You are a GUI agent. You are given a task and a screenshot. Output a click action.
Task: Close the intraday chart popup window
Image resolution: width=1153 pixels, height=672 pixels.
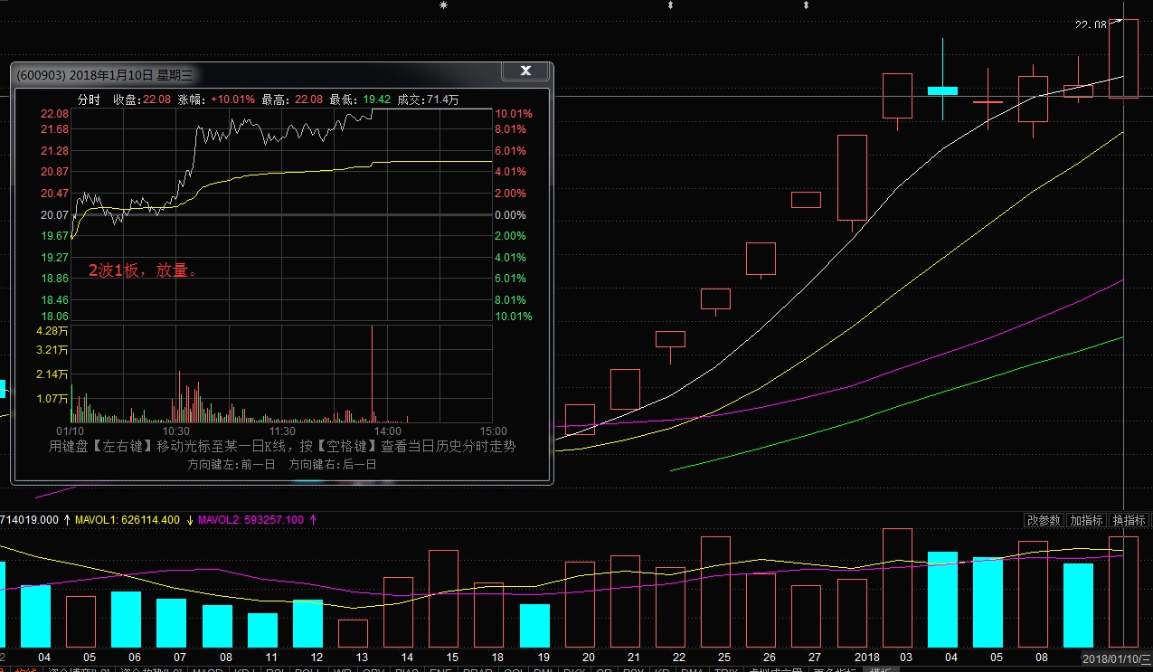pyautogui.click(x=525, y=71)
